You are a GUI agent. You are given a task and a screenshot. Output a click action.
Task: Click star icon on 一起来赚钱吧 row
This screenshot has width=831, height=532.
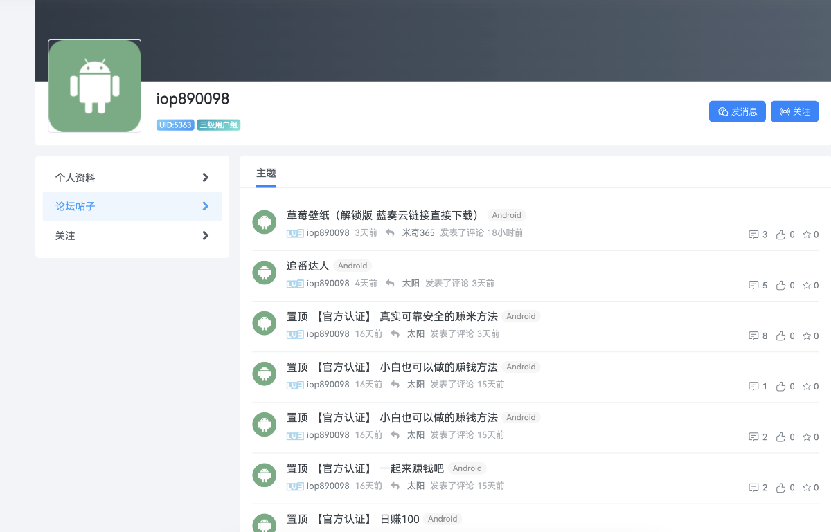pos(807,487)
